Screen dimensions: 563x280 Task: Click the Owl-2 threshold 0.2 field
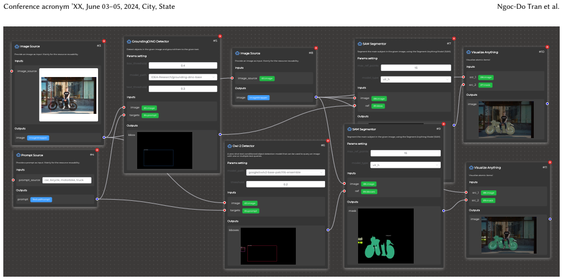coord(285,184)
